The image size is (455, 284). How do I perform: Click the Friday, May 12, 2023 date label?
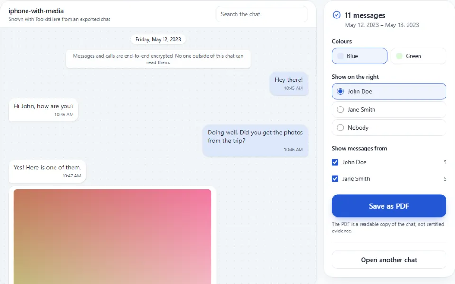click(x=158, y=39)
